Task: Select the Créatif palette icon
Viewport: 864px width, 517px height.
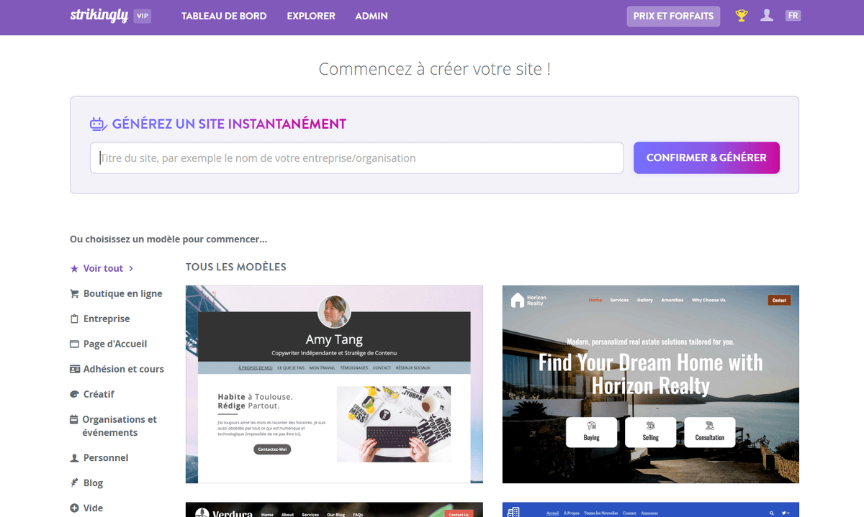Action: [x=73, y=393]
